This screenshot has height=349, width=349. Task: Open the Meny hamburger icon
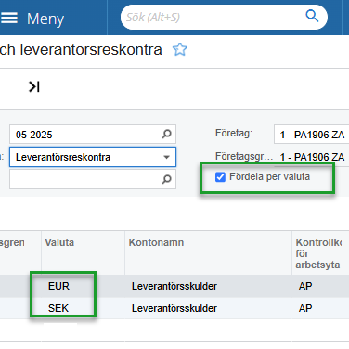[x=9, y=18]
